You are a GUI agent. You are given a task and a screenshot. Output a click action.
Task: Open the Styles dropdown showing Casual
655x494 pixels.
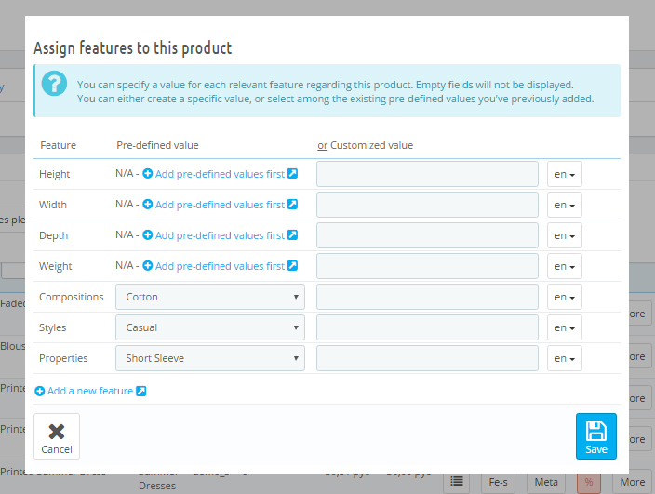tap(210, 327)
